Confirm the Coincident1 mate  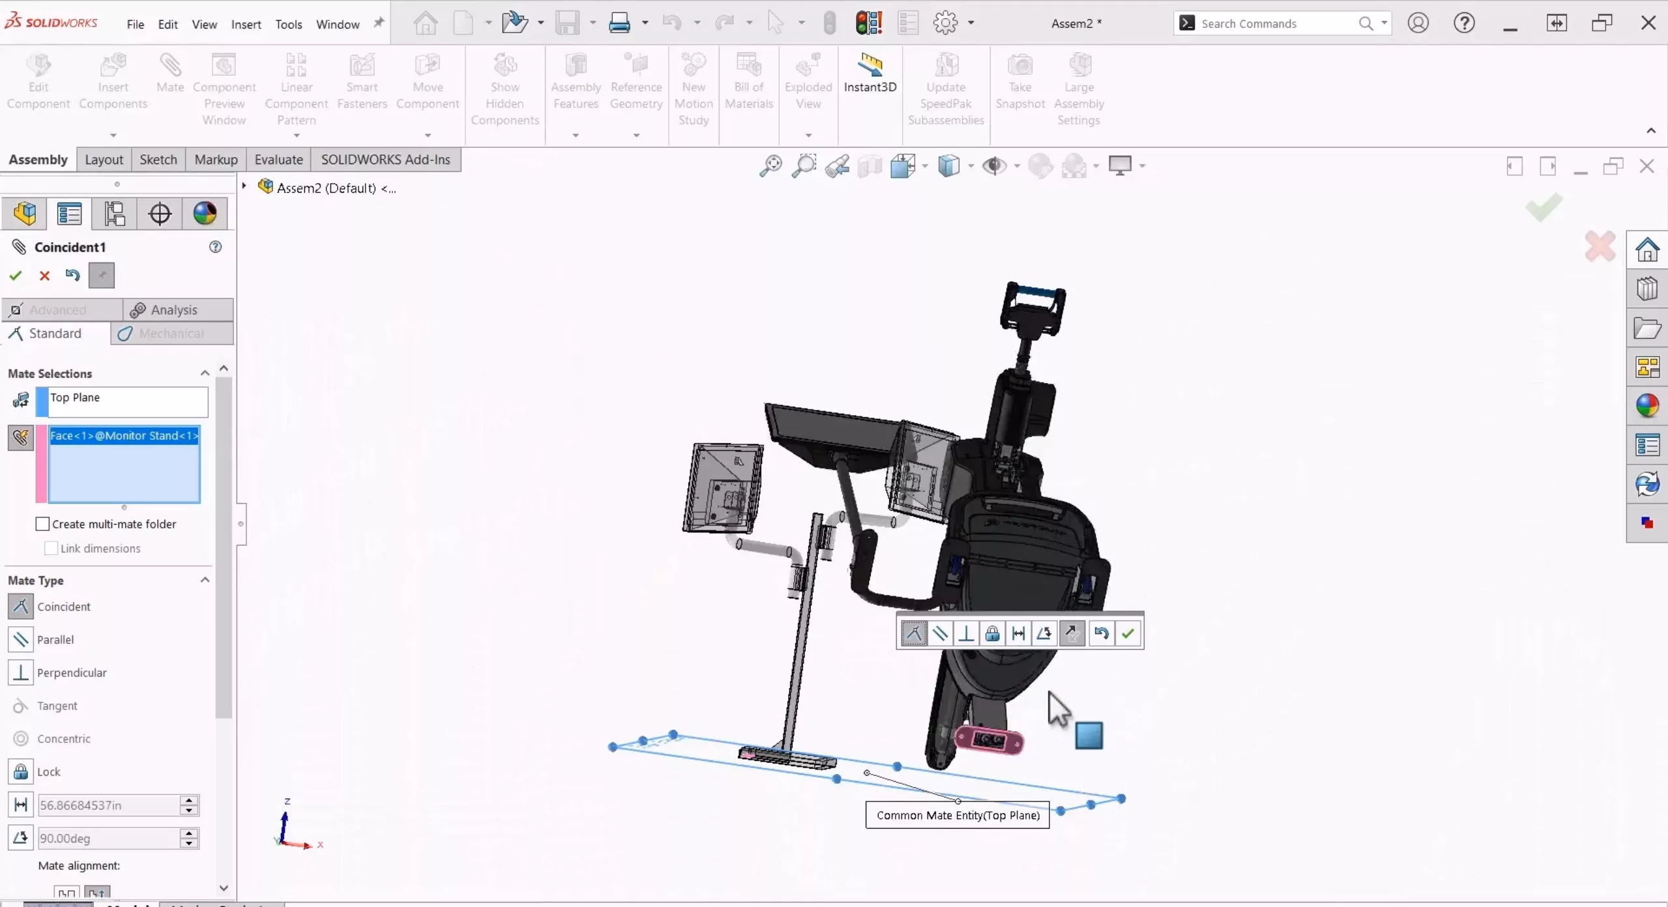tap(16, 275)
